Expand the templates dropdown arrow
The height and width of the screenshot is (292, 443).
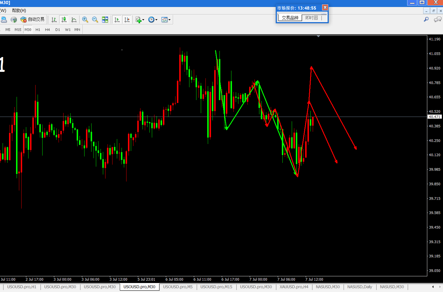[170, 20]
